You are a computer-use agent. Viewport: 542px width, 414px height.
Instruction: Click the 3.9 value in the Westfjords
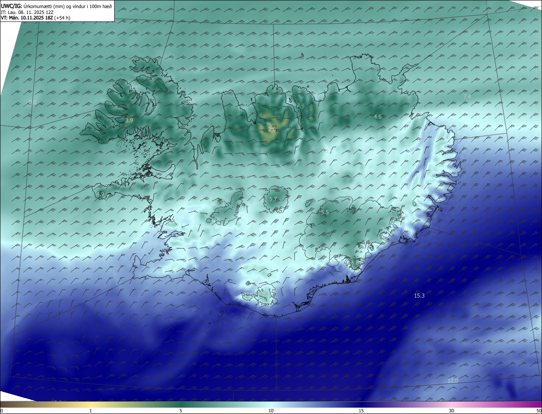[129, 121]
